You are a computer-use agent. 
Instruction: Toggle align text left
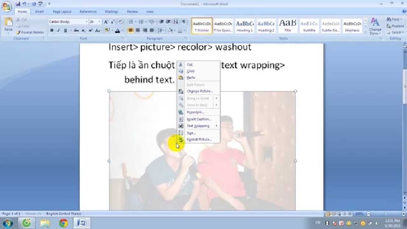pyautogui.click(x=131, y=31)
